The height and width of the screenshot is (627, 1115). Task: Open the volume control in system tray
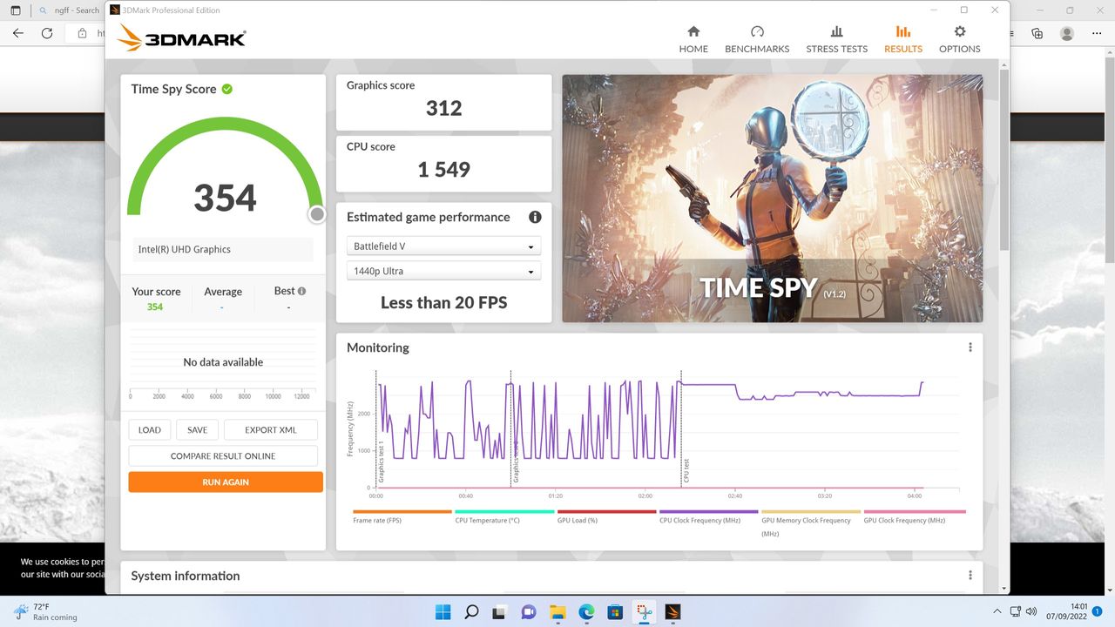pos(1031,611)
